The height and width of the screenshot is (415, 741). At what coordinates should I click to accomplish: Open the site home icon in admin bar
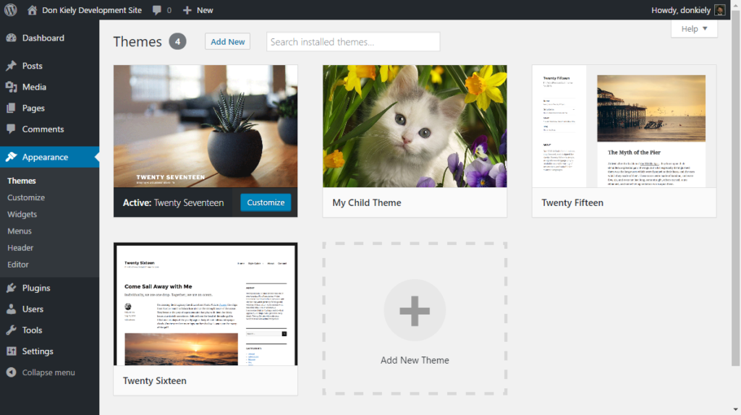[32, 10]
